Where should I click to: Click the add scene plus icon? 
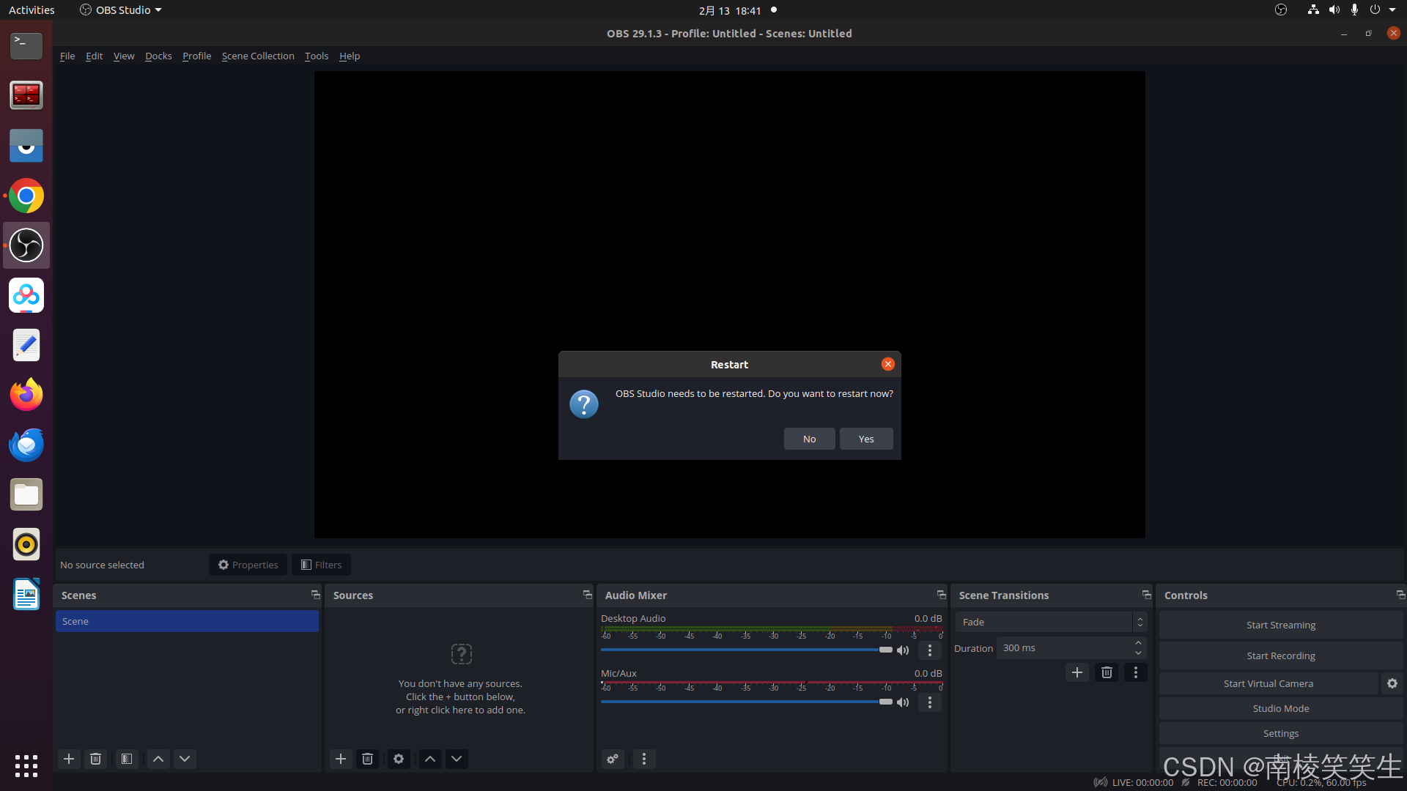click(69, 759)
